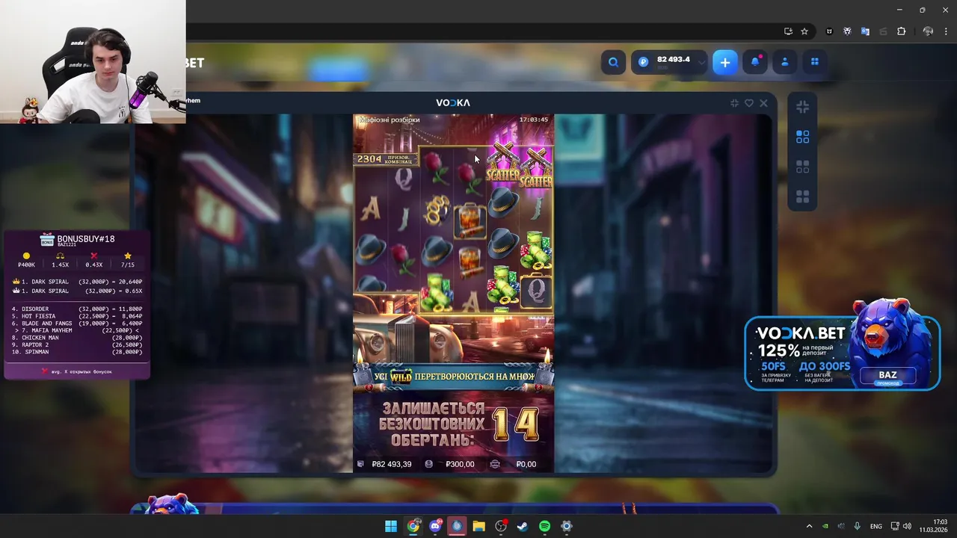Click the tiger face extension icon
Screen dimensions: 957x538
[x=847, y=31]
